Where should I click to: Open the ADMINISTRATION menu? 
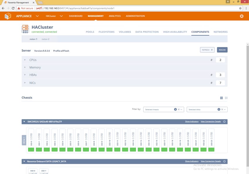tap(135, 16)
